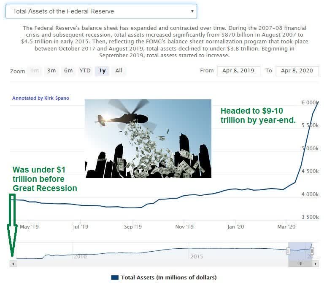Image resolution: width=335 pixels, height=287 pixels.
Task: Toggle Total Assets series legend swatch
Action: (x=115, y=278)
